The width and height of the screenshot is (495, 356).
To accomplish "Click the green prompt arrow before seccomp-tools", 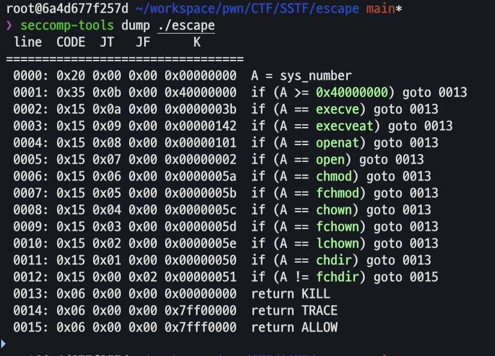I will click(x=9, y=26).
